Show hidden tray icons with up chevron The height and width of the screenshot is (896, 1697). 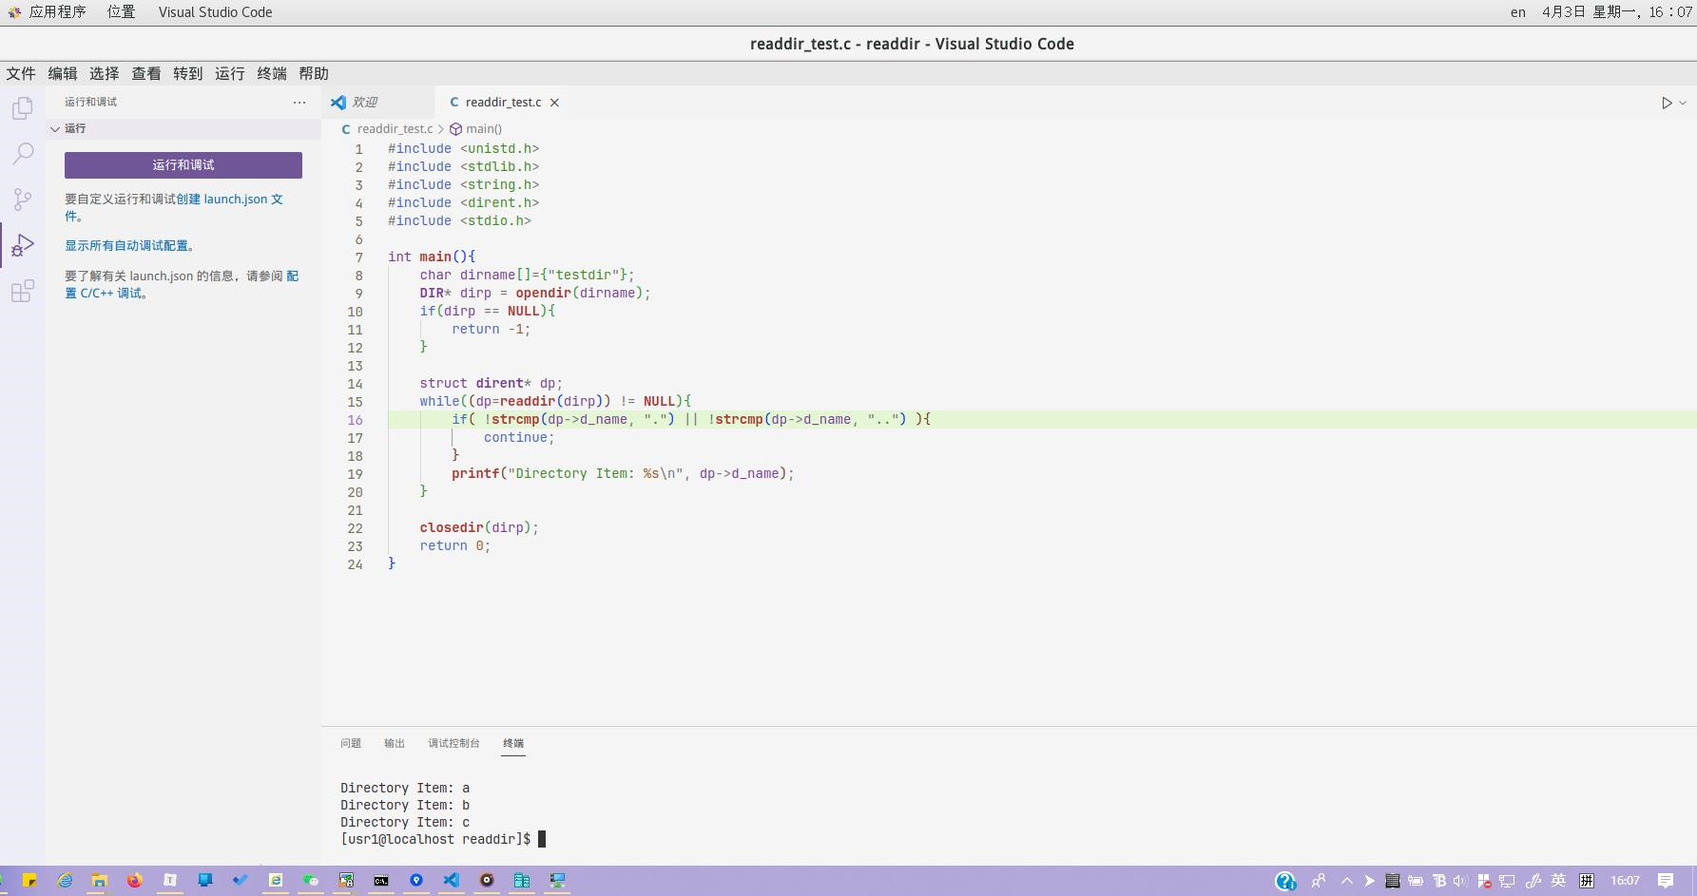click(x=1346, y=881)
